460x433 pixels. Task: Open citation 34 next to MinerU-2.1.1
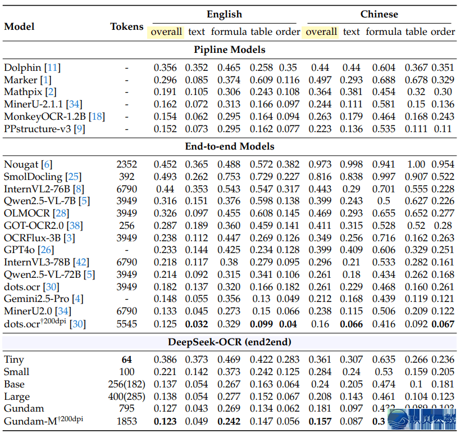(75, 104)
